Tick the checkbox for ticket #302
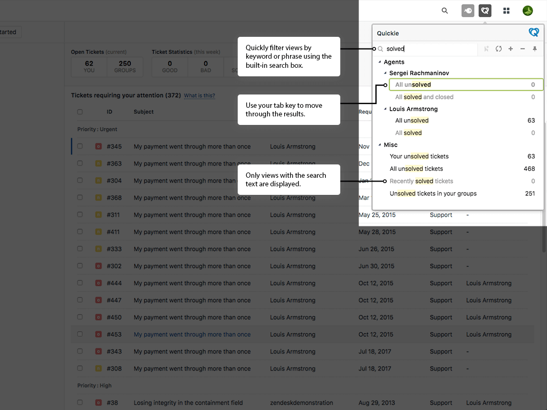The width and height of the screenshot is (547, 410). click(x=80, y=266)
